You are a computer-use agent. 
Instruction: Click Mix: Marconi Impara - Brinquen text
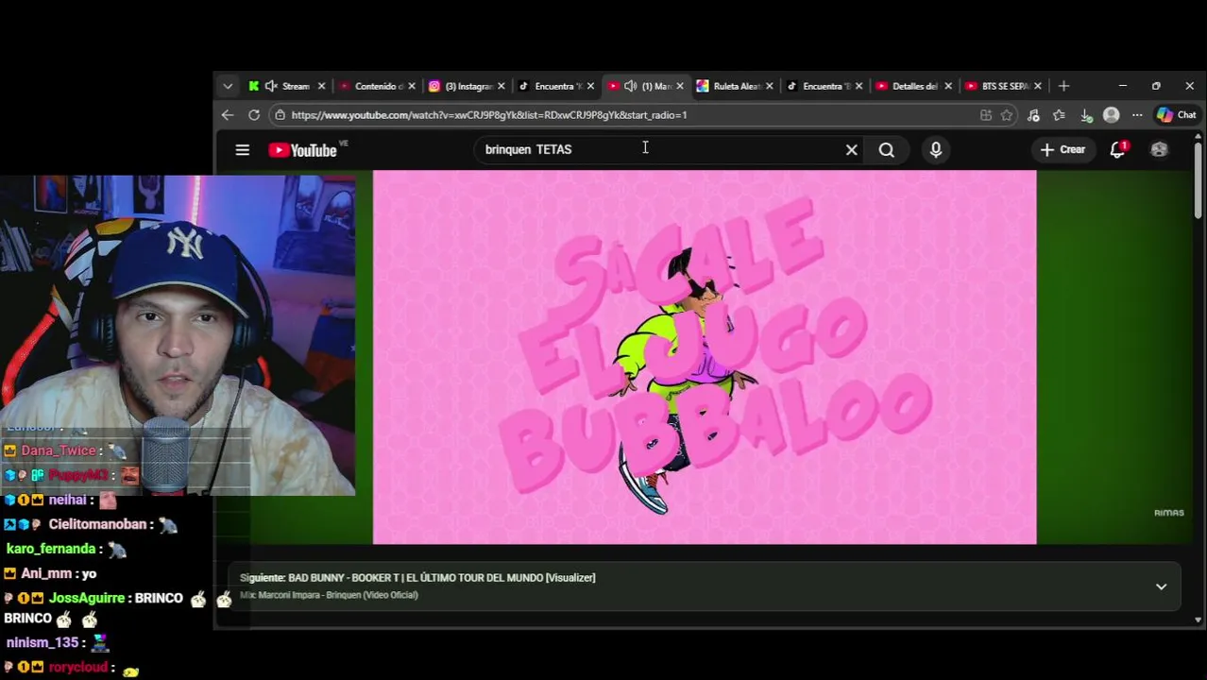[x=329, y=595]
